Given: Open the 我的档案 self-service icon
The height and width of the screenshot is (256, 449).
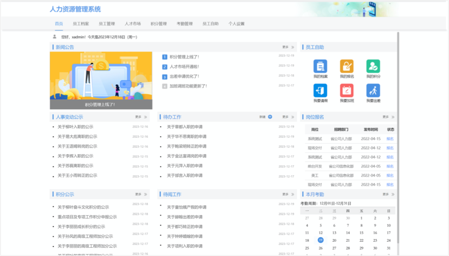Looking at the screenshot, I should click(x=320, y=66).
